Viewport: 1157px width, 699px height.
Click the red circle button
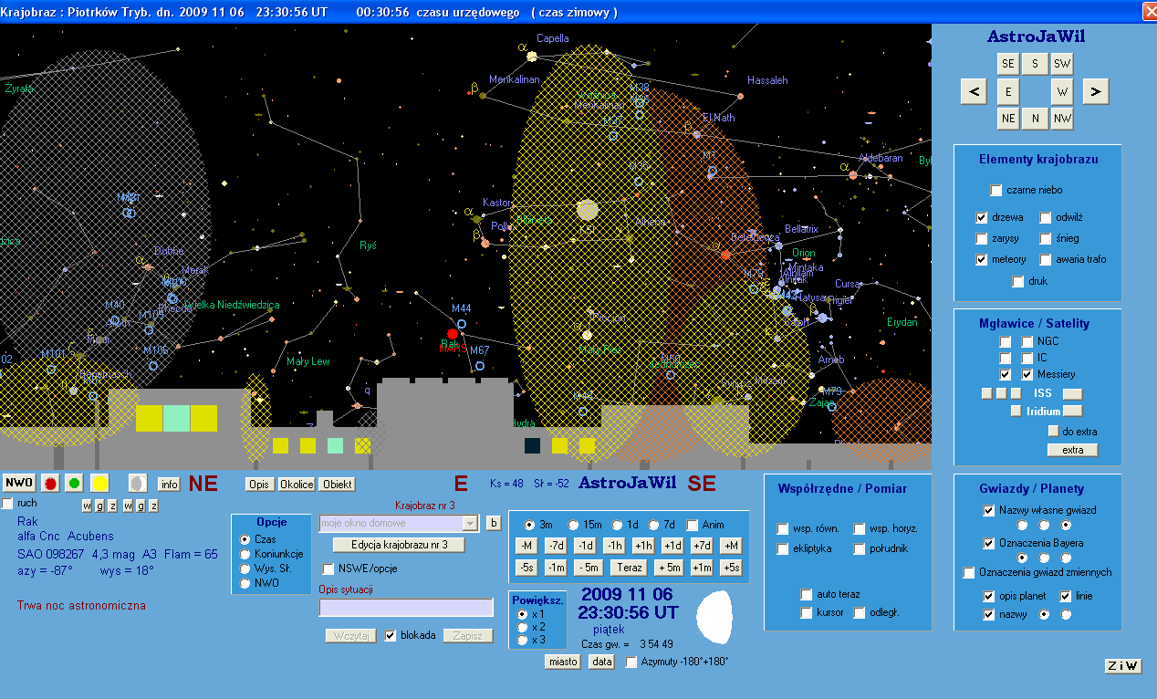click(51, 483)
